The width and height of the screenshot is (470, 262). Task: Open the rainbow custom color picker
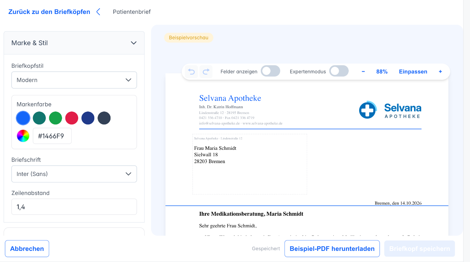click(23, 136)
